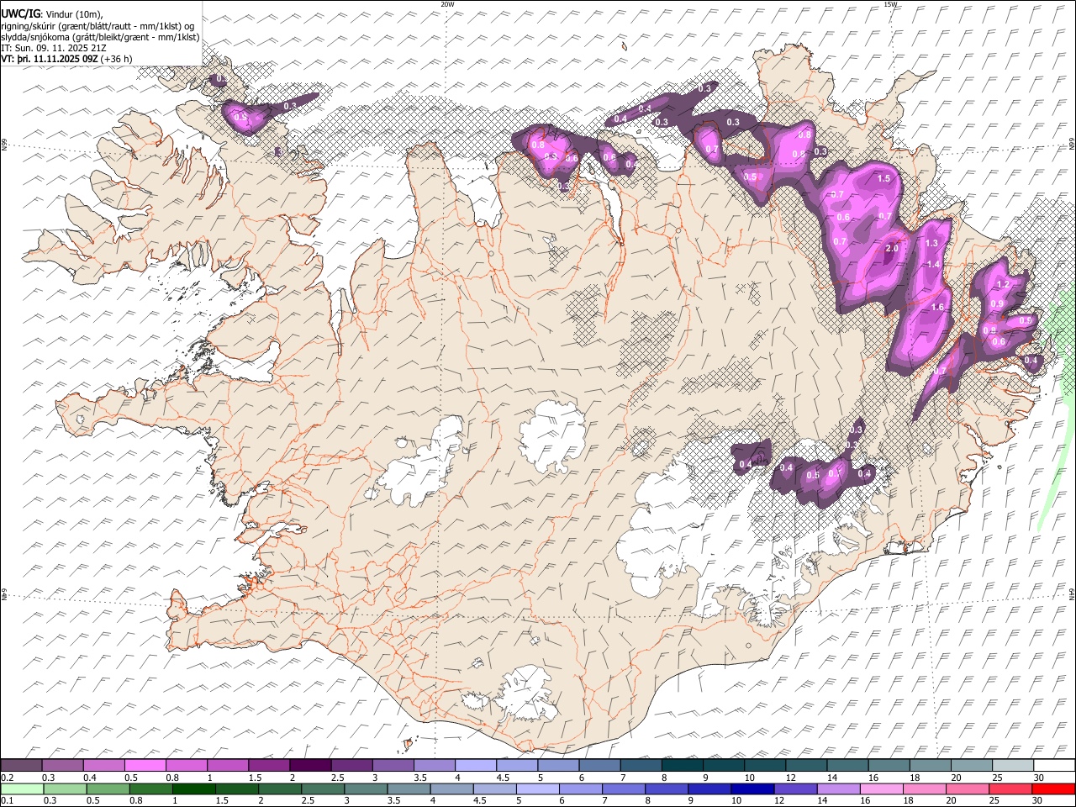Pick the lower legend swatch between 0.1 and 0.3
Screen dimensions: 1076x807
(x=22, y=789)
